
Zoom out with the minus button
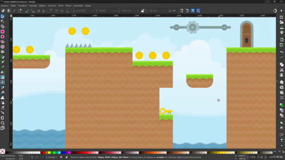tap(258, 157)
